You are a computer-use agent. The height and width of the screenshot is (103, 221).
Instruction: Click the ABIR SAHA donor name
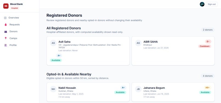click(151, 42)
